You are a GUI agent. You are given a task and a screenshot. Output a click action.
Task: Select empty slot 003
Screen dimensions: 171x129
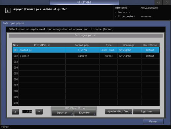[x=86, y=62]
